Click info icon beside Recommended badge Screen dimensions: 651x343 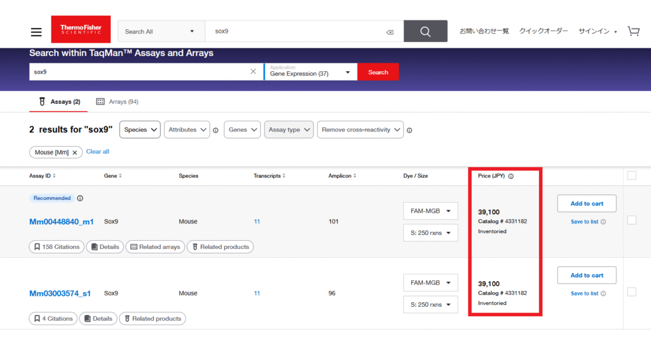[x=80, y=198]
